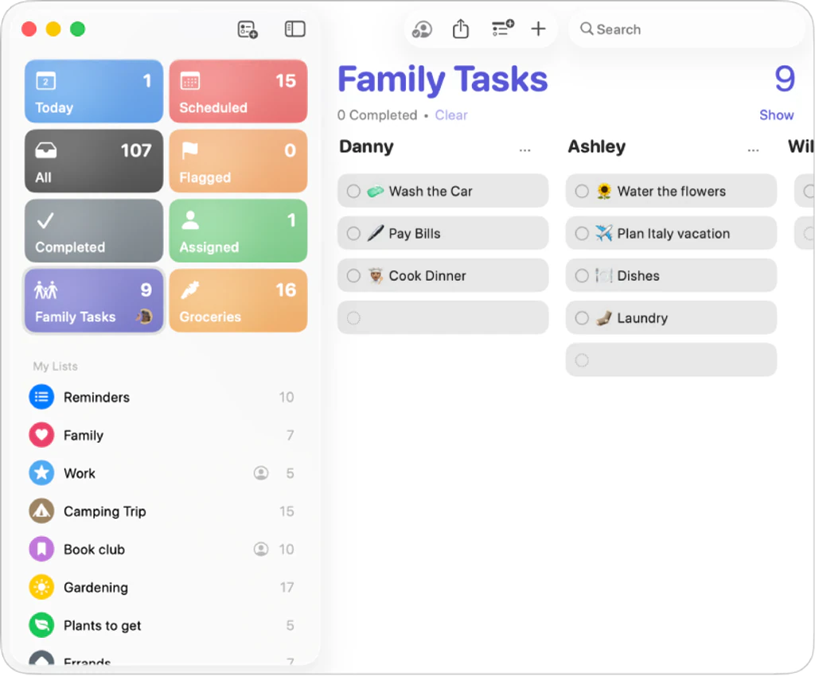
Task: Open the Assigned smart list
Action: tap(238, 231)
